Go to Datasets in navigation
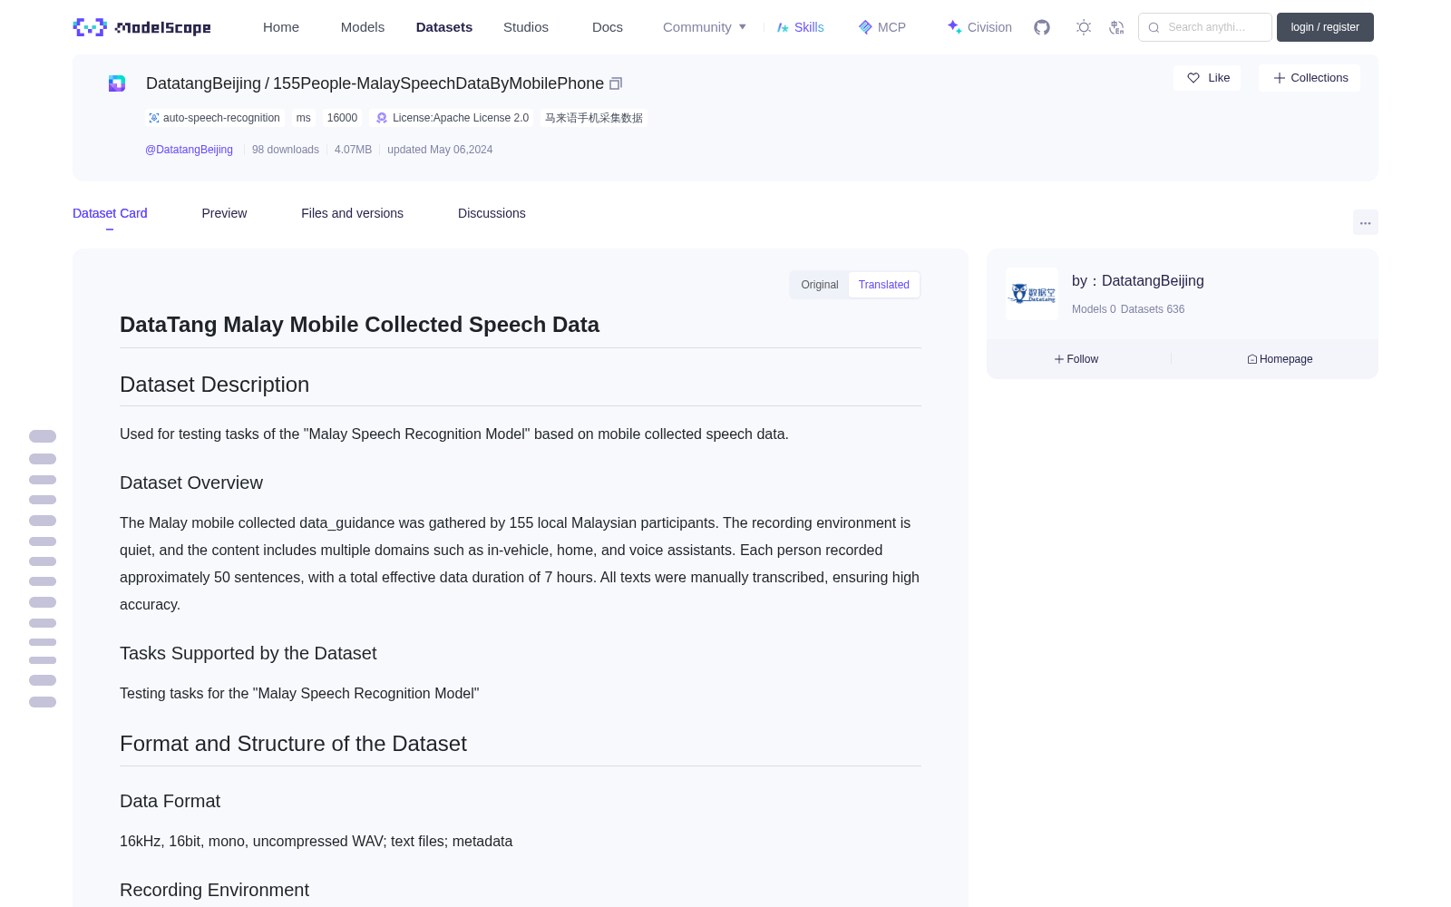Image resolution: width=1451 pixels, height=907 pixels. [x=444, y=27]
